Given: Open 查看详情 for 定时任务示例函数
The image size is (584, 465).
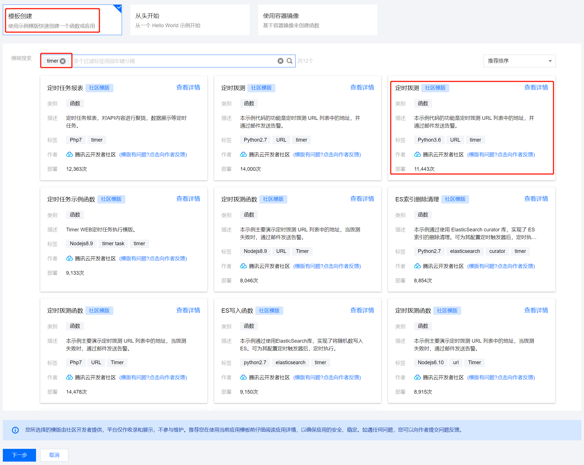Looking at the screenshot, I should coord(188,199).
